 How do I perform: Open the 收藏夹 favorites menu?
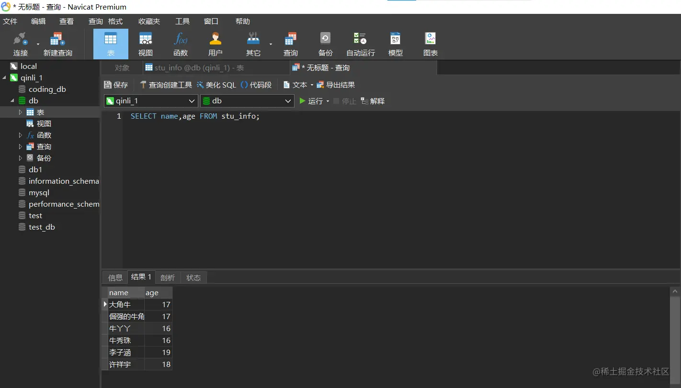pos(149,21)
